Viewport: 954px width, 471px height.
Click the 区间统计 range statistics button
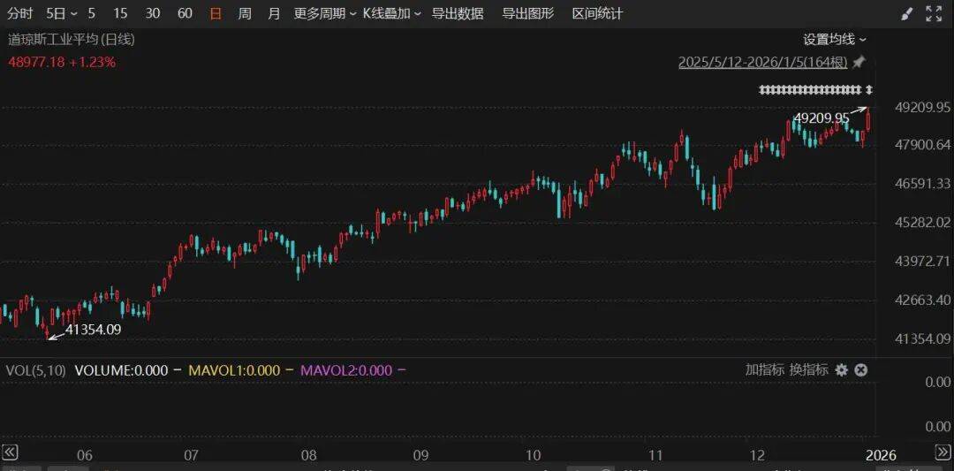(597, 13)
